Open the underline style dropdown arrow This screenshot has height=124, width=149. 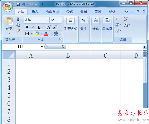44,27
